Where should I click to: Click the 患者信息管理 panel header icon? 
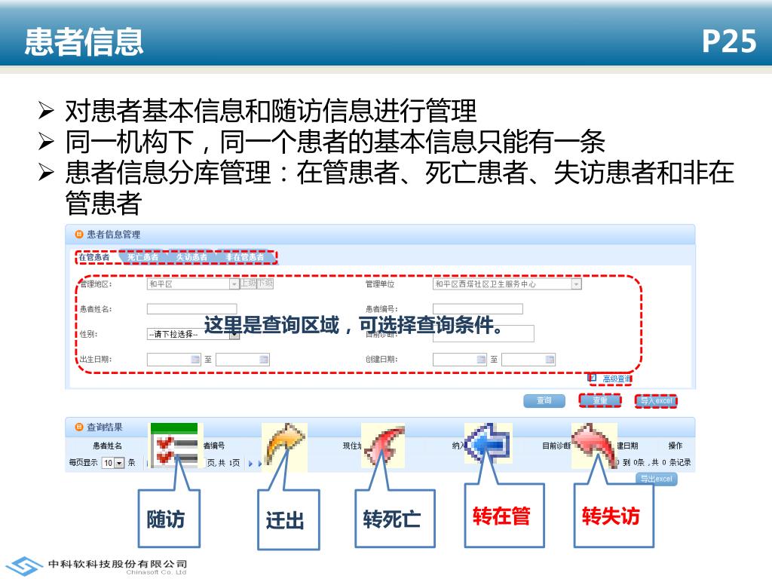(78, 234)
